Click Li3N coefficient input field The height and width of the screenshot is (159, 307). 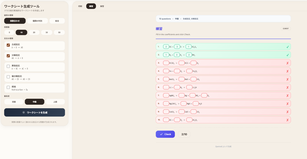(x=189, y=88)
